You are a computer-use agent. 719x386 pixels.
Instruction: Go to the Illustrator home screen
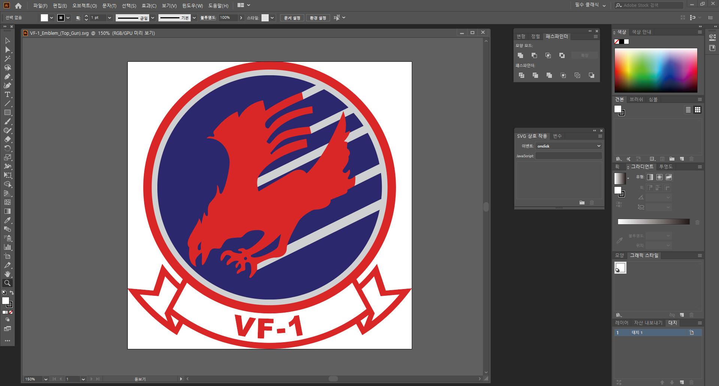point(18,6)
